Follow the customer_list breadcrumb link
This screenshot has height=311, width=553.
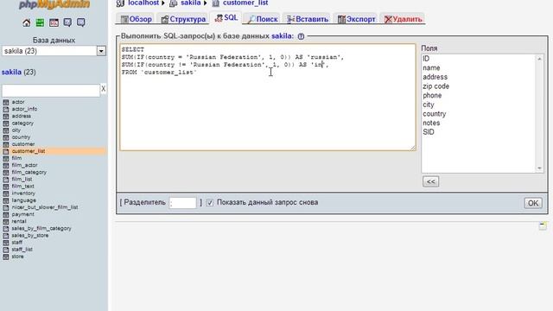click(245, 3)
